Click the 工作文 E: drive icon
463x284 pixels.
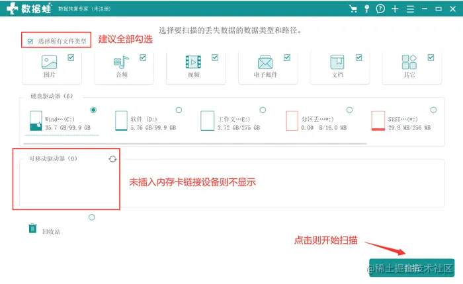207,121
